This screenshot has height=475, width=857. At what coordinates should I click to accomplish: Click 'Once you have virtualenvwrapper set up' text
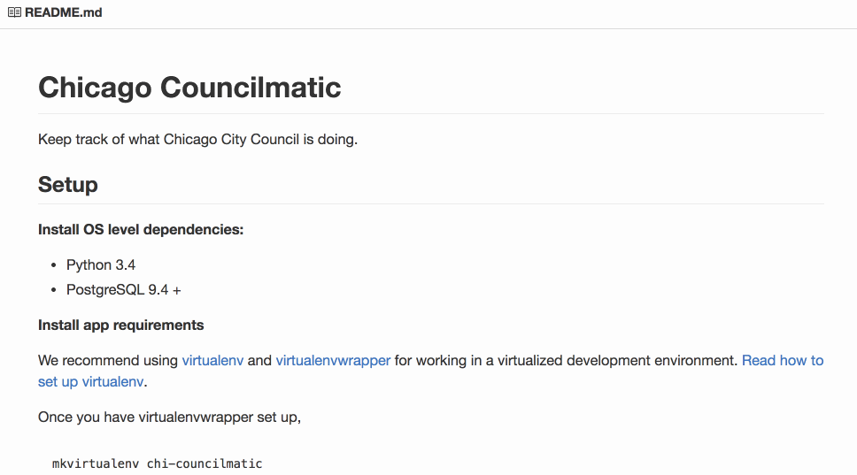click(x=169, y=418)
